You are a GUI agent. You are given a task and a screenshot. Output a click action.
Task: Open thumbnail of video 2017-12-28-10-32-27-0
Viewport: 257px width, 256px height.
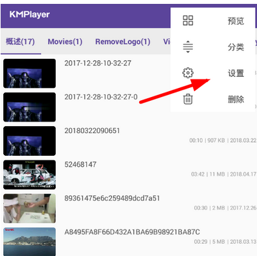pos(29,107)
